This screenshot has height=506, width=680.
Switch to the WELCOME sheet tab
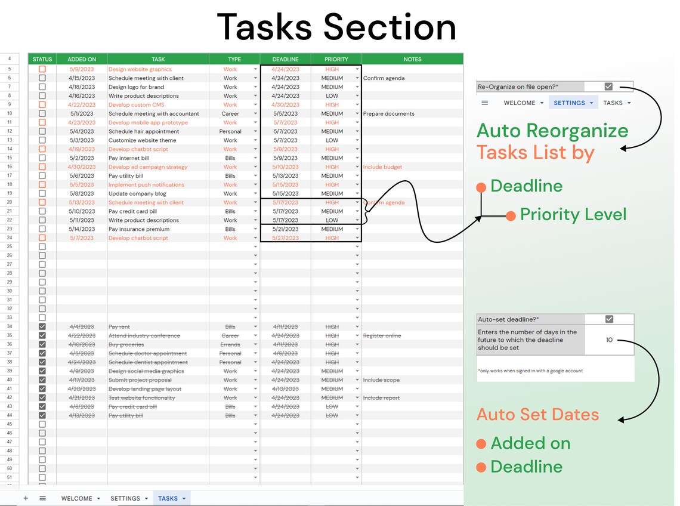[x=76, y=498]
